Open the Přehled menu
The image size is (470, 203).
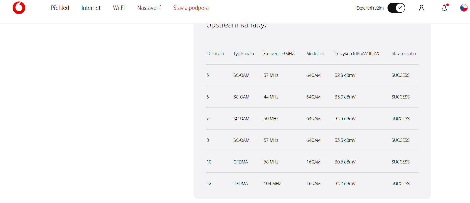point(60,8)
